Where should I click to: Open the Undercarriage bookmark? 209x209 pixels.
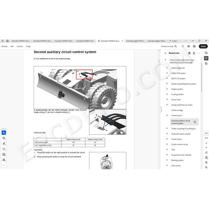coord(177,110)
